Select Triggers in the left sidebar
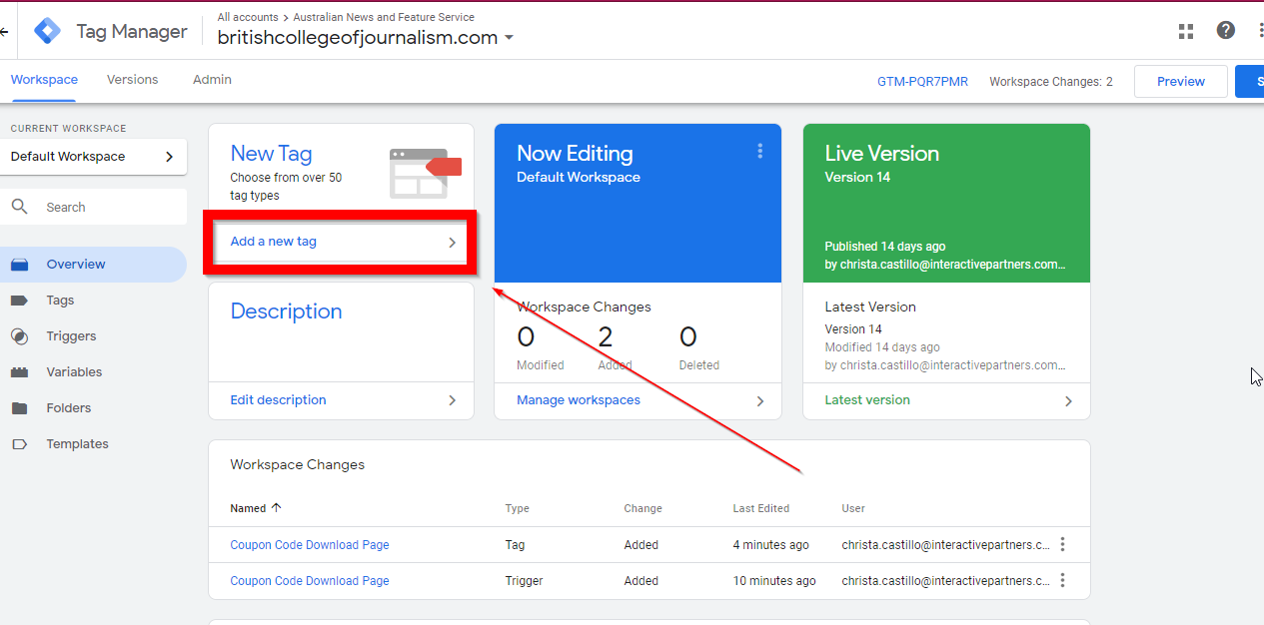This screenshot has height=625, width=1264. pos(69,335)
